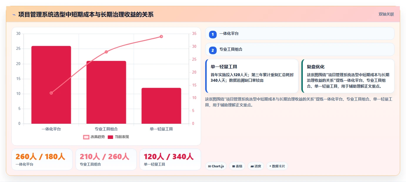The image size is (406, 182).
Task: Click the 210人 / 260人 stat card
Action: (106, 159)
